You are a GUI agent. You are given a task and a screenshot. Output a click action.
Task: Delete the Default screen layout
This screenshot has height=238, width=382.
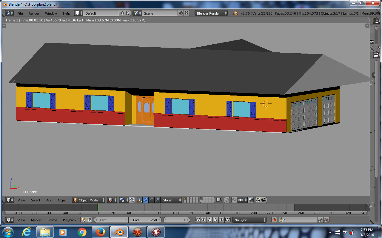tap(128, 13)
